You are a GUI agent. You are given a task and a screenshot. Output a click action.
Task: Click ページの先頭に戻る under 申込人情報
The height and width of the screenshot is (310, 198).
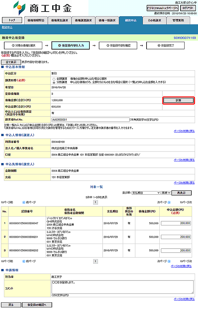point(184,160)
